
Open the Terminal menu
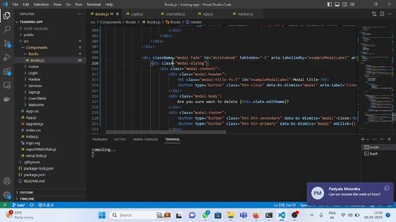pos(93,4)
